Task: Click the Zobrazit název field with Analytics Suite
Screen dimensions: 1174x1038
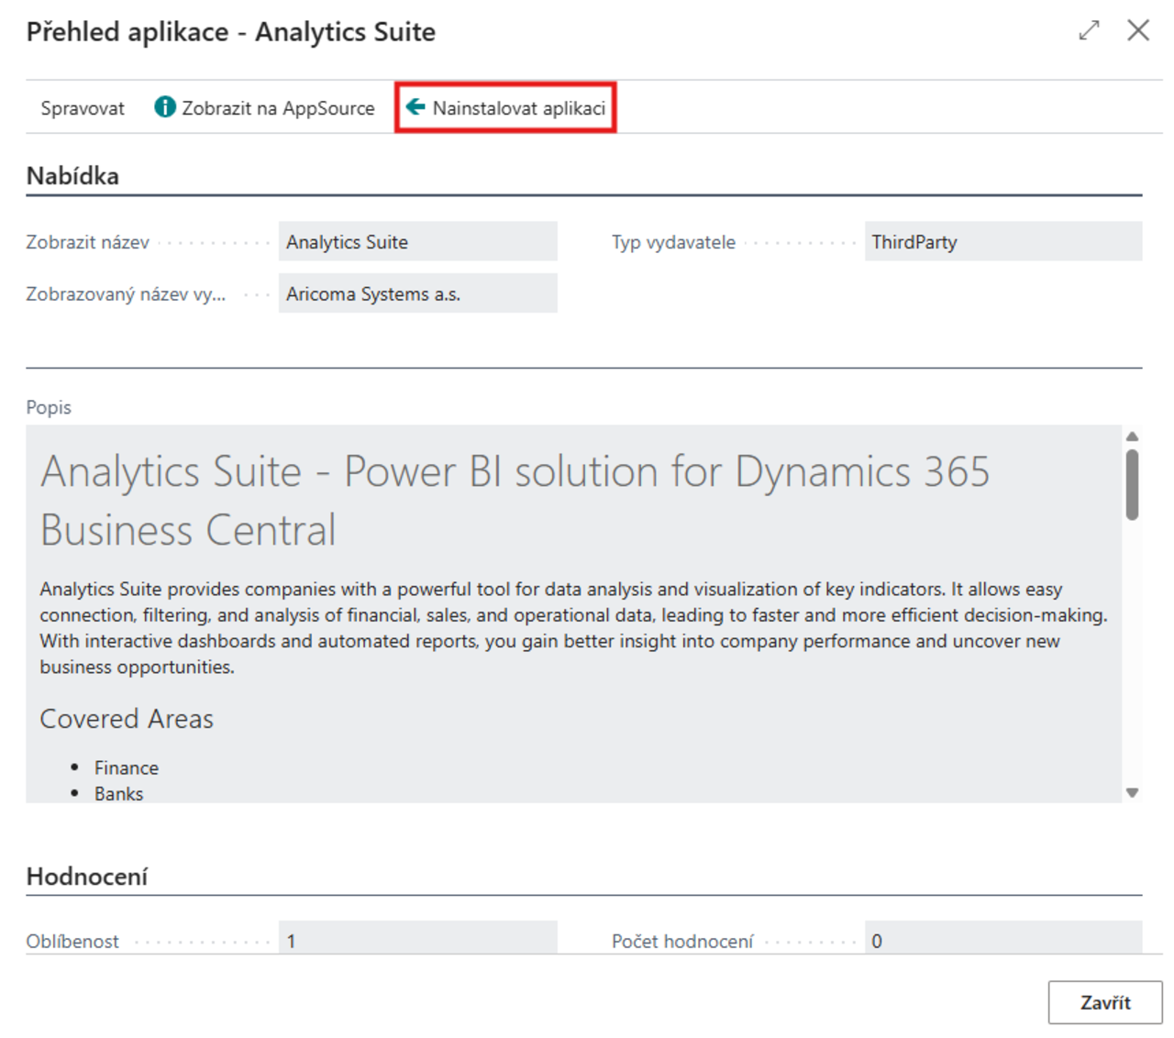Action: [417, 242]
